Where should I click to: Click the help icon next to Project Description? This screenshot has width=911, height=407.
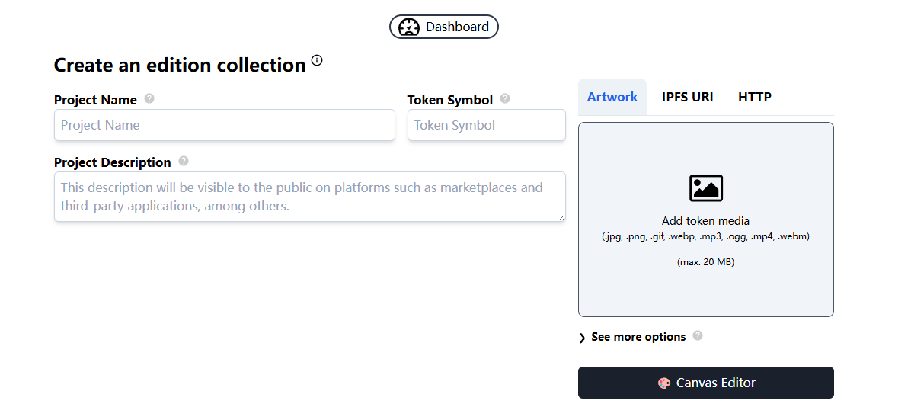[184, 161]
